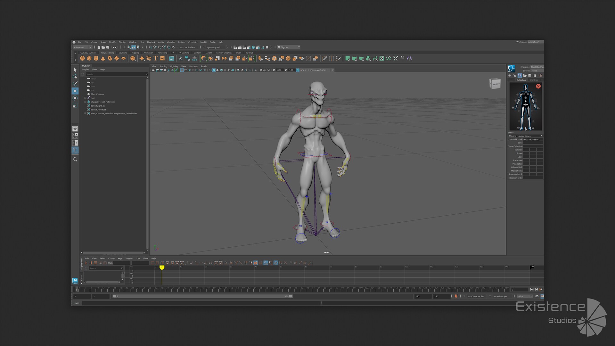Select the Type tool on the shelf
Screen dimensions: 615x346
155,58
